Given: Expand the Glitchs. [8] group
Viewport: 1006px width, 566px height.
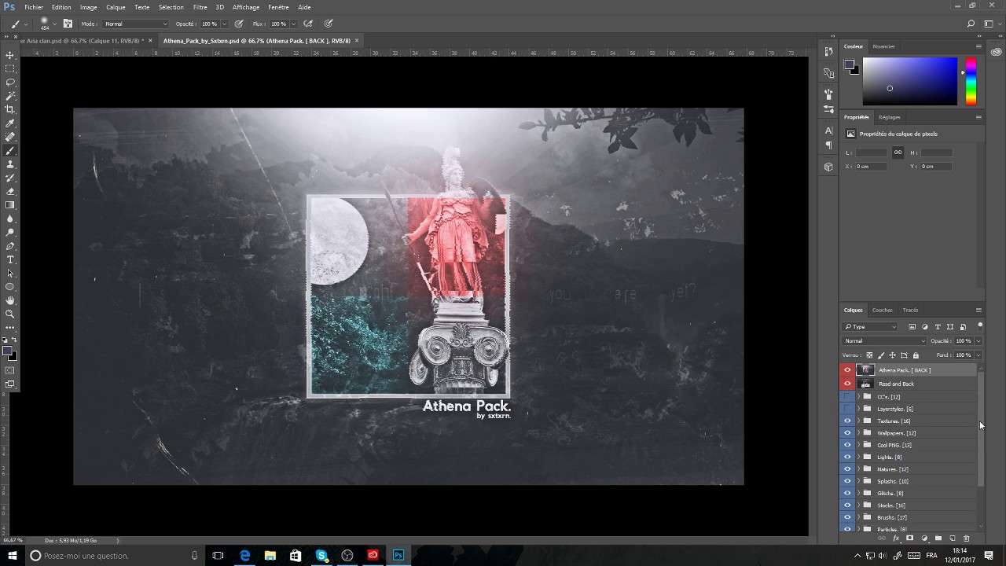Looking at the screenshot, I should point(858,493).
